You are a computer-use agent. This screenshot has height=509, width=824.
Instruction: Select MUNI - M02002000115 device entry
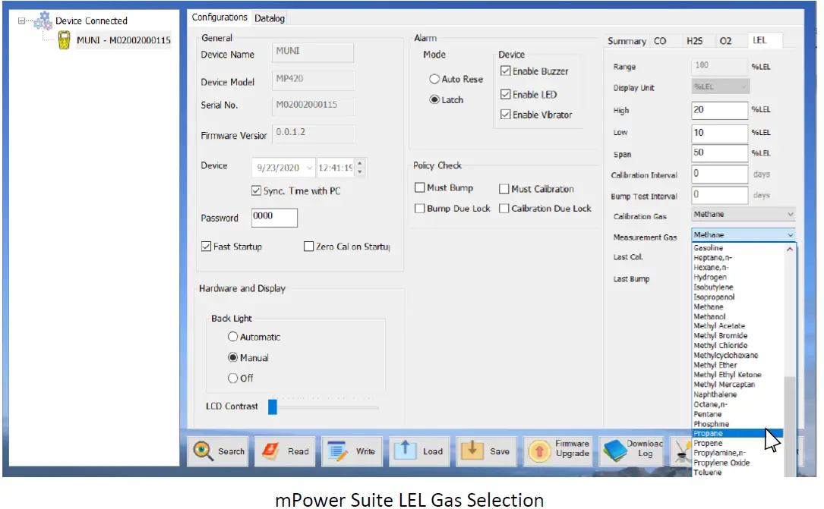[x=124, y=40]
